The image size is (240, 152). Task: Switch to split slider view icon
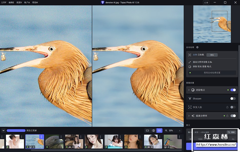click(153, 131)
